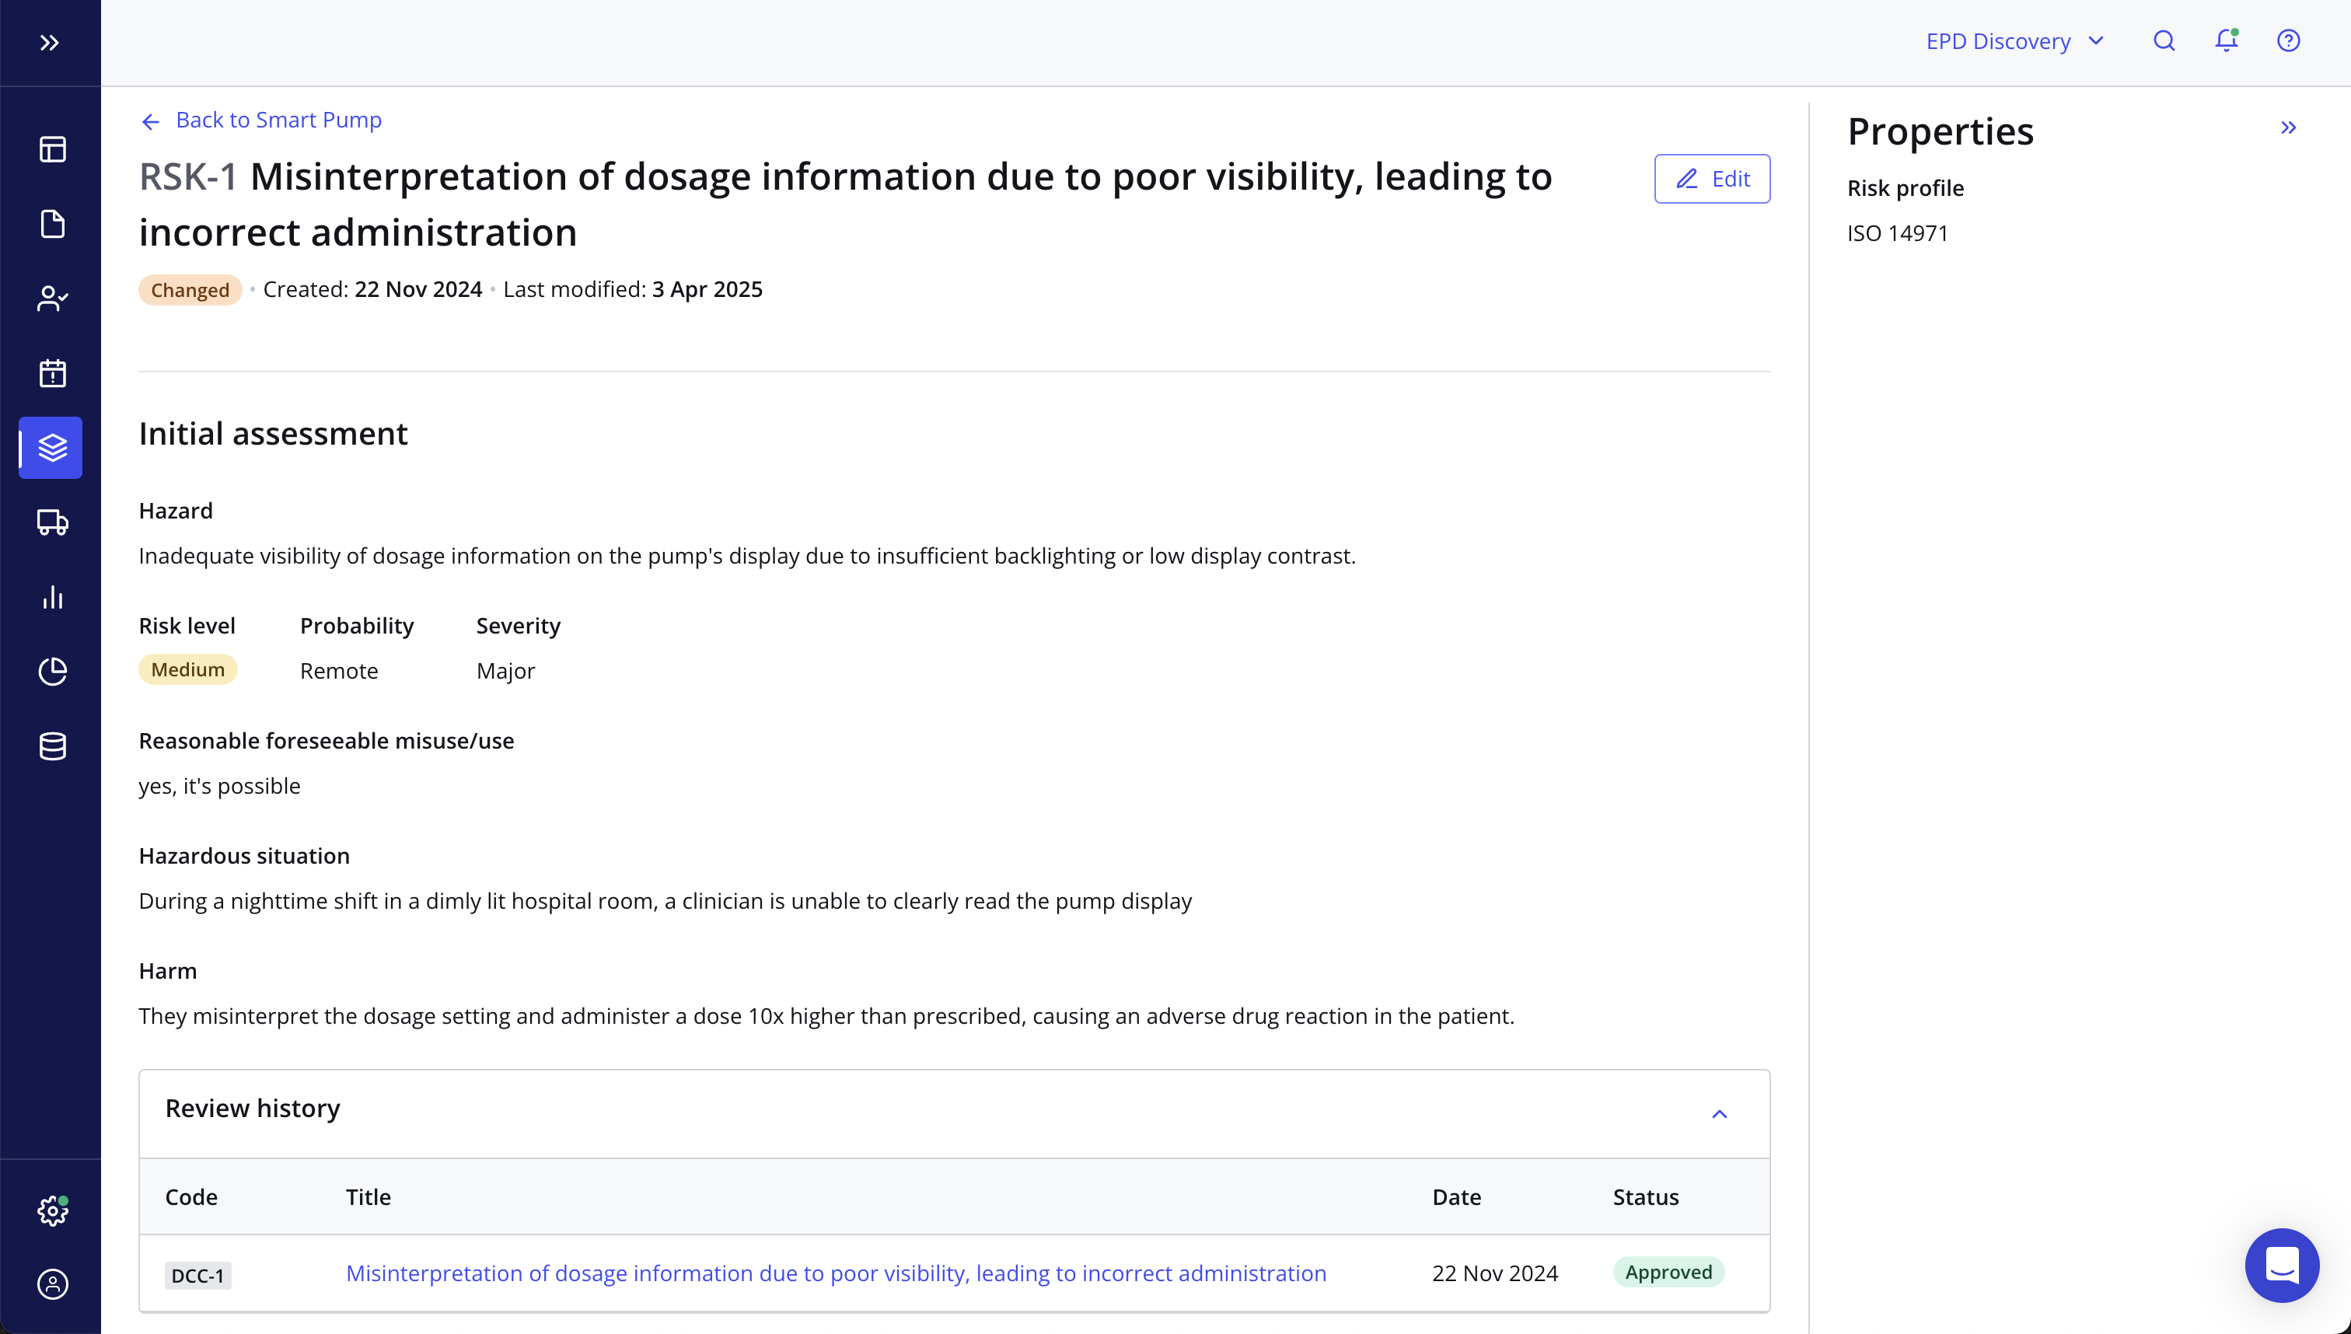Open the user profile icon
Image resolution: width=2351 pixels, height=1334 pixels.
coord(52,1284)
